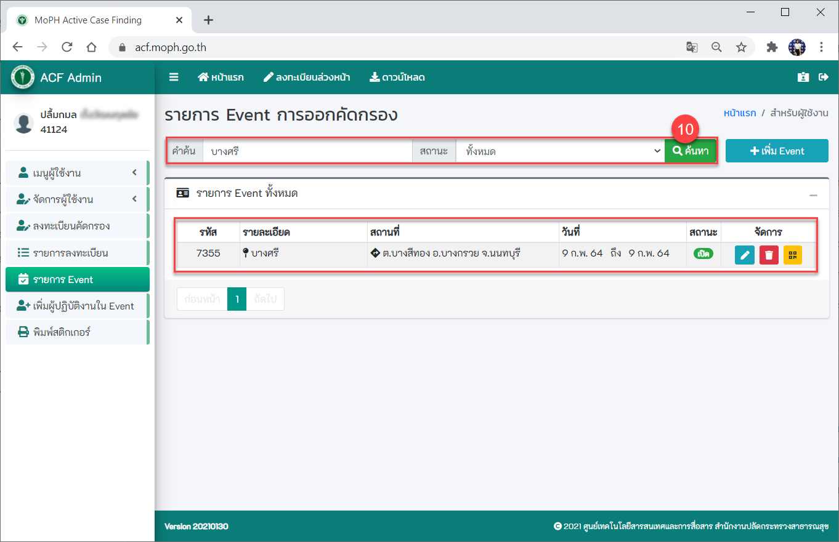Toggle the hamburger sidebar menu icon
This screenshot has height=542, width=839.
pyautogui.click(x=174, y=78)
